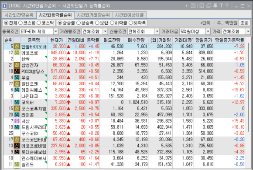
Task: Sort by the 등락률 column header
Action: pyautogui.click(x=93, y=40)
